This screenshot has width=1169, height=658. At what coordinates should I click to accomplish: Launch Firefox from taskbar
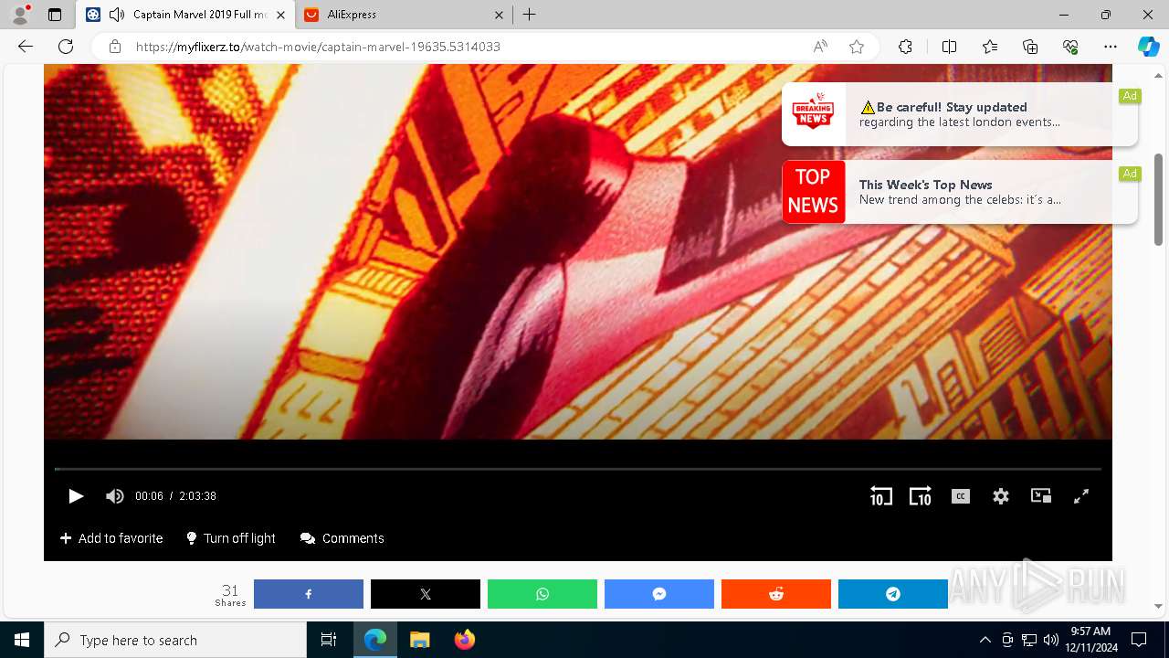(x=465, y=640)
